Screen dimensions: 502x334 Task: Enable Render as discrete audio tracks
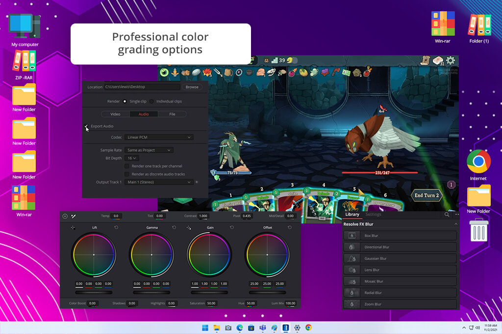(x=127, y=174)
